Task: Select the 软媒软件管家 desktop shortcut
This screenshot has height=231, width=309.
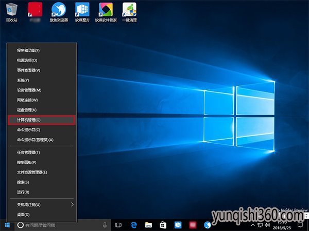Action: [x=106, y=12]
